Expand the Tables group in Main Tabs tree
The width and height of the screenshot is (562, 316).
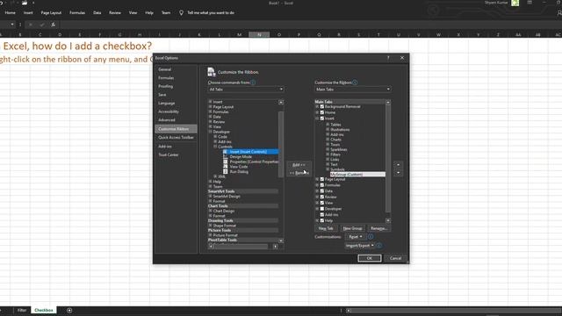tap(328, 125)
